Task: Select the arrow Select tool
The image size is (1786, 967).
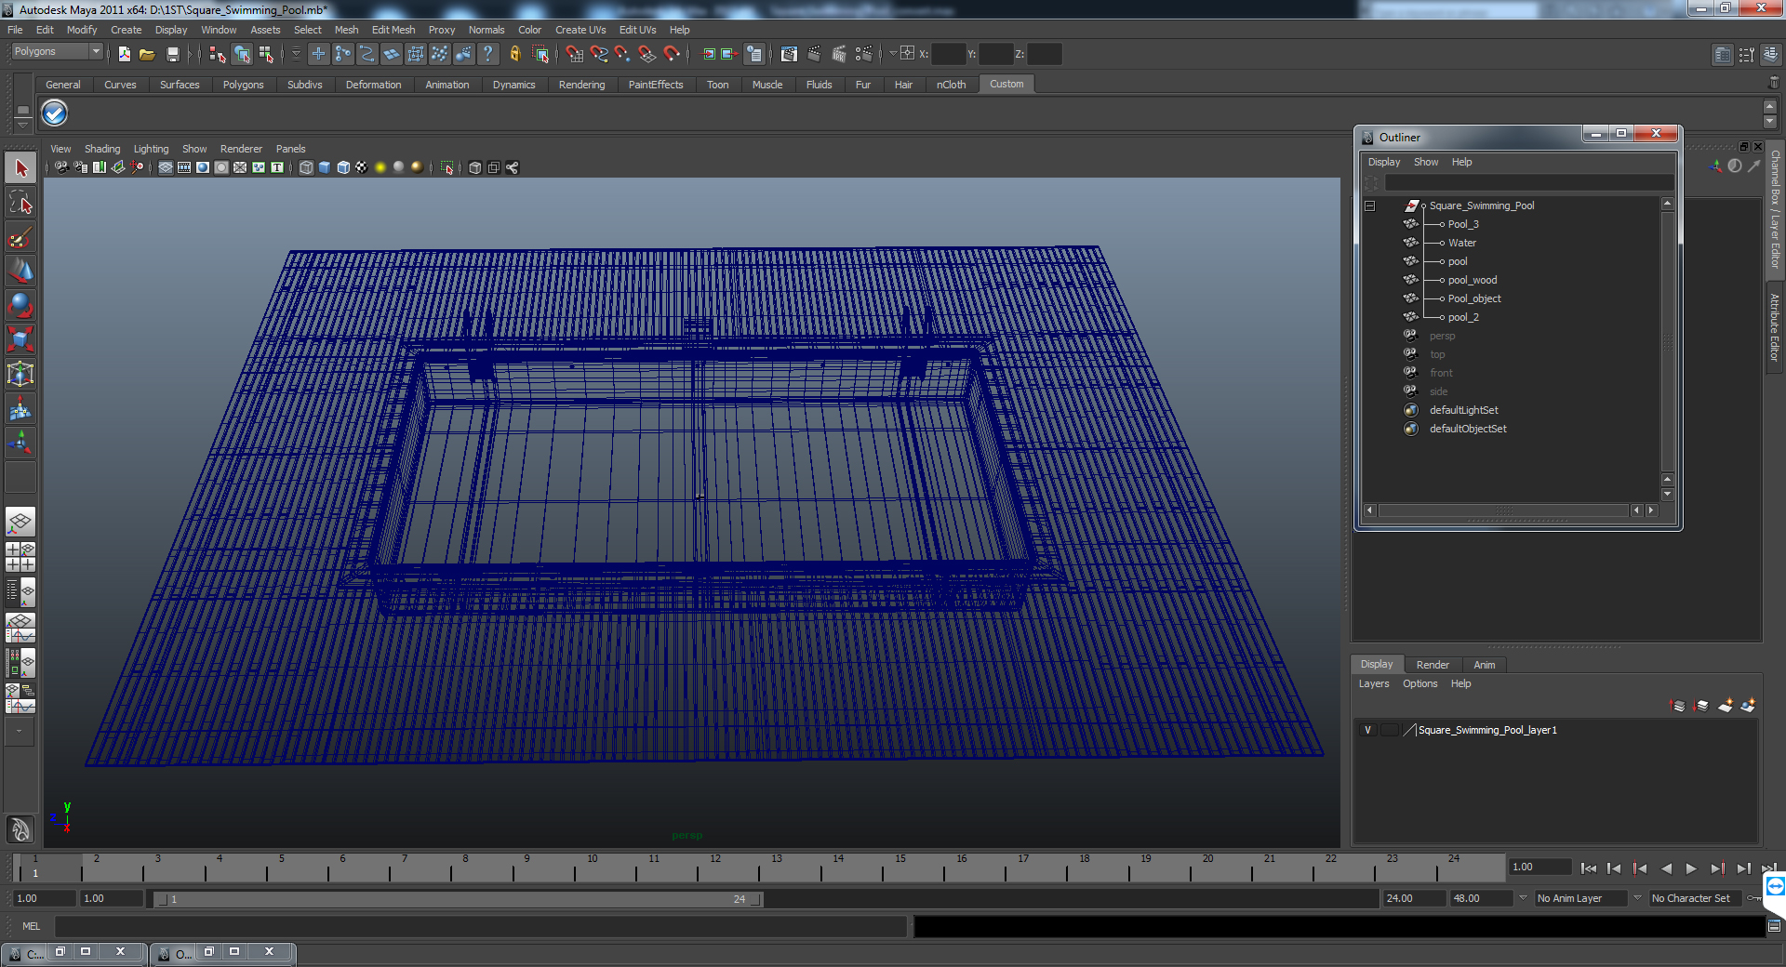Action: (20, 168)
